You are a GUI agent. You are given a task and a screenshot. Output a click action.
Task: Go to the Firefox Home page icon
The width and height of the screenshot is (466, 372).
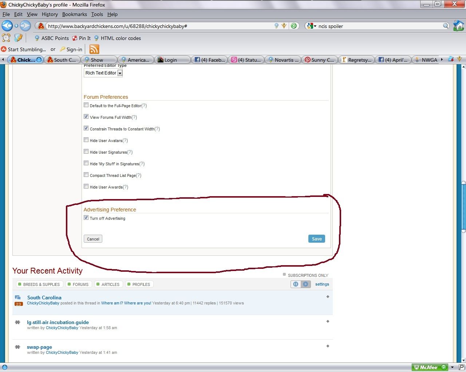tap(458, 26)
